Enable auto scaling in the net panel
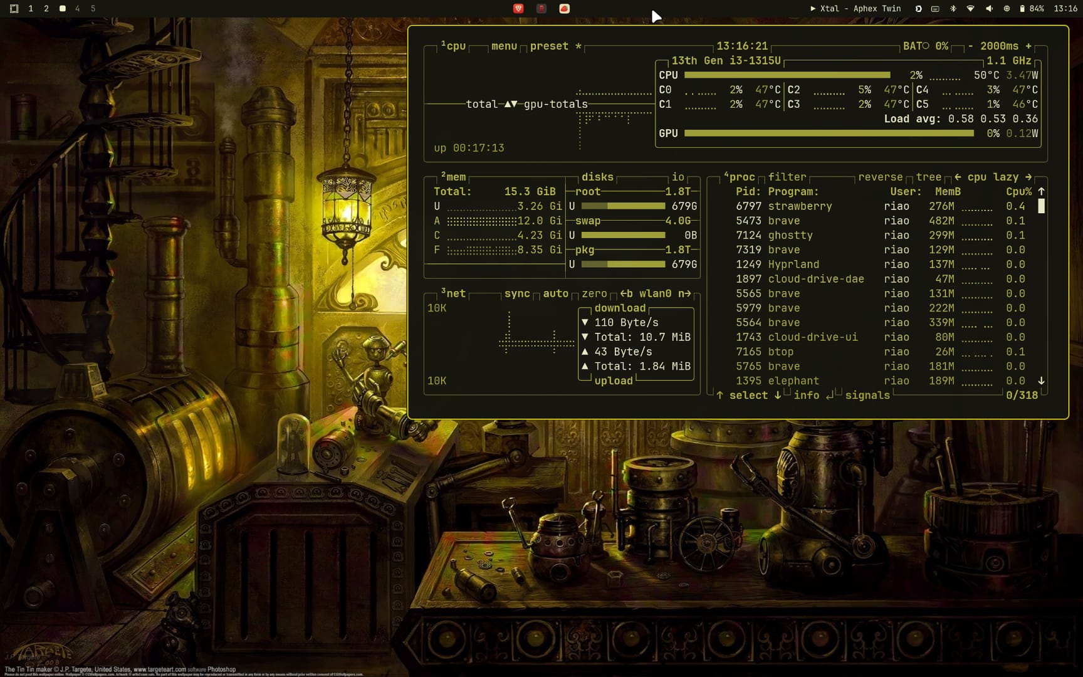Screen dimensions: 1083x677 [555, 293]
